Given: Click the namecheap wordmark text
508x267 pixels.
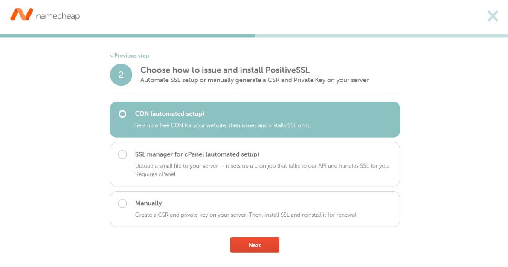Looking at the screenshot, I should click(58, 16).
